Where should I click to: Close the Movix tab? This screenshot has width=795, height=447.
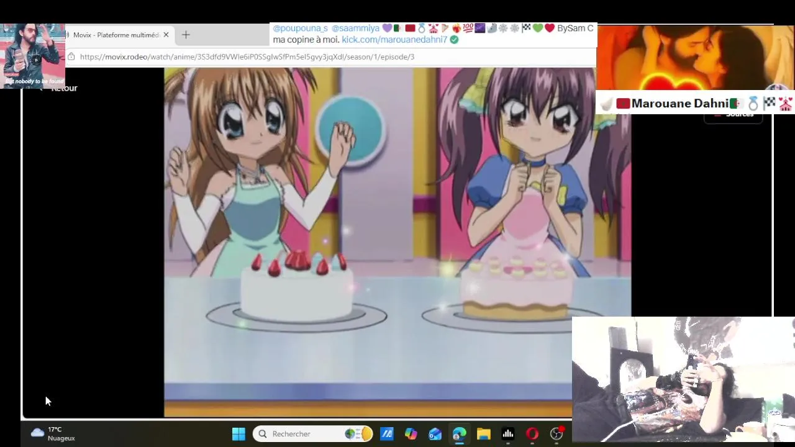click(x=166, y=35)
